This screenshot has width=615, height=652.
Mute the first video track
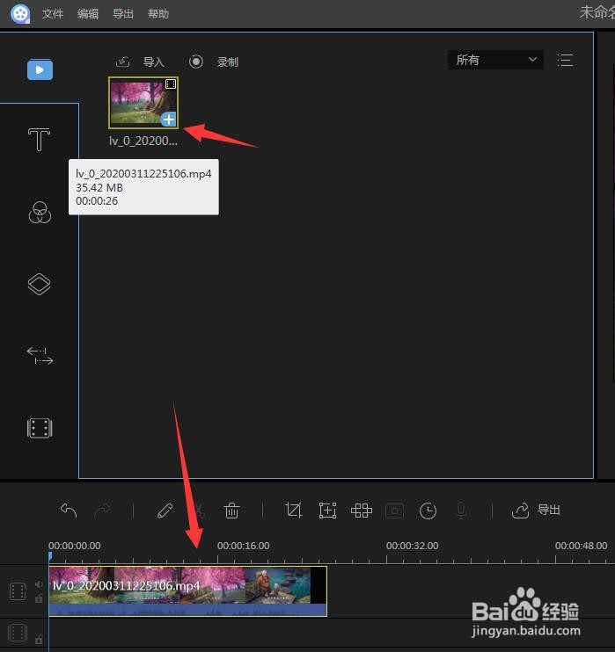tap(39, 584)
